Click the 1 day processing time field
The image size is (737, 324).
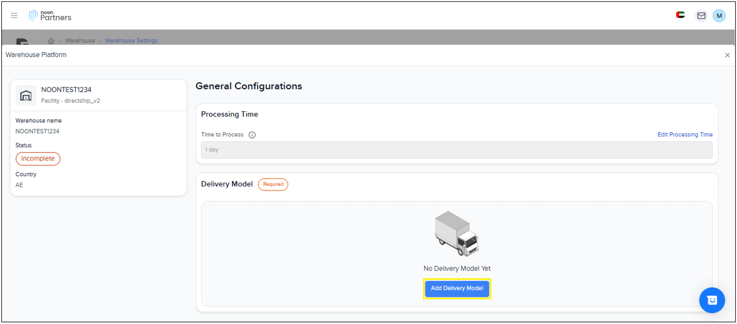(x=456, y=150)
